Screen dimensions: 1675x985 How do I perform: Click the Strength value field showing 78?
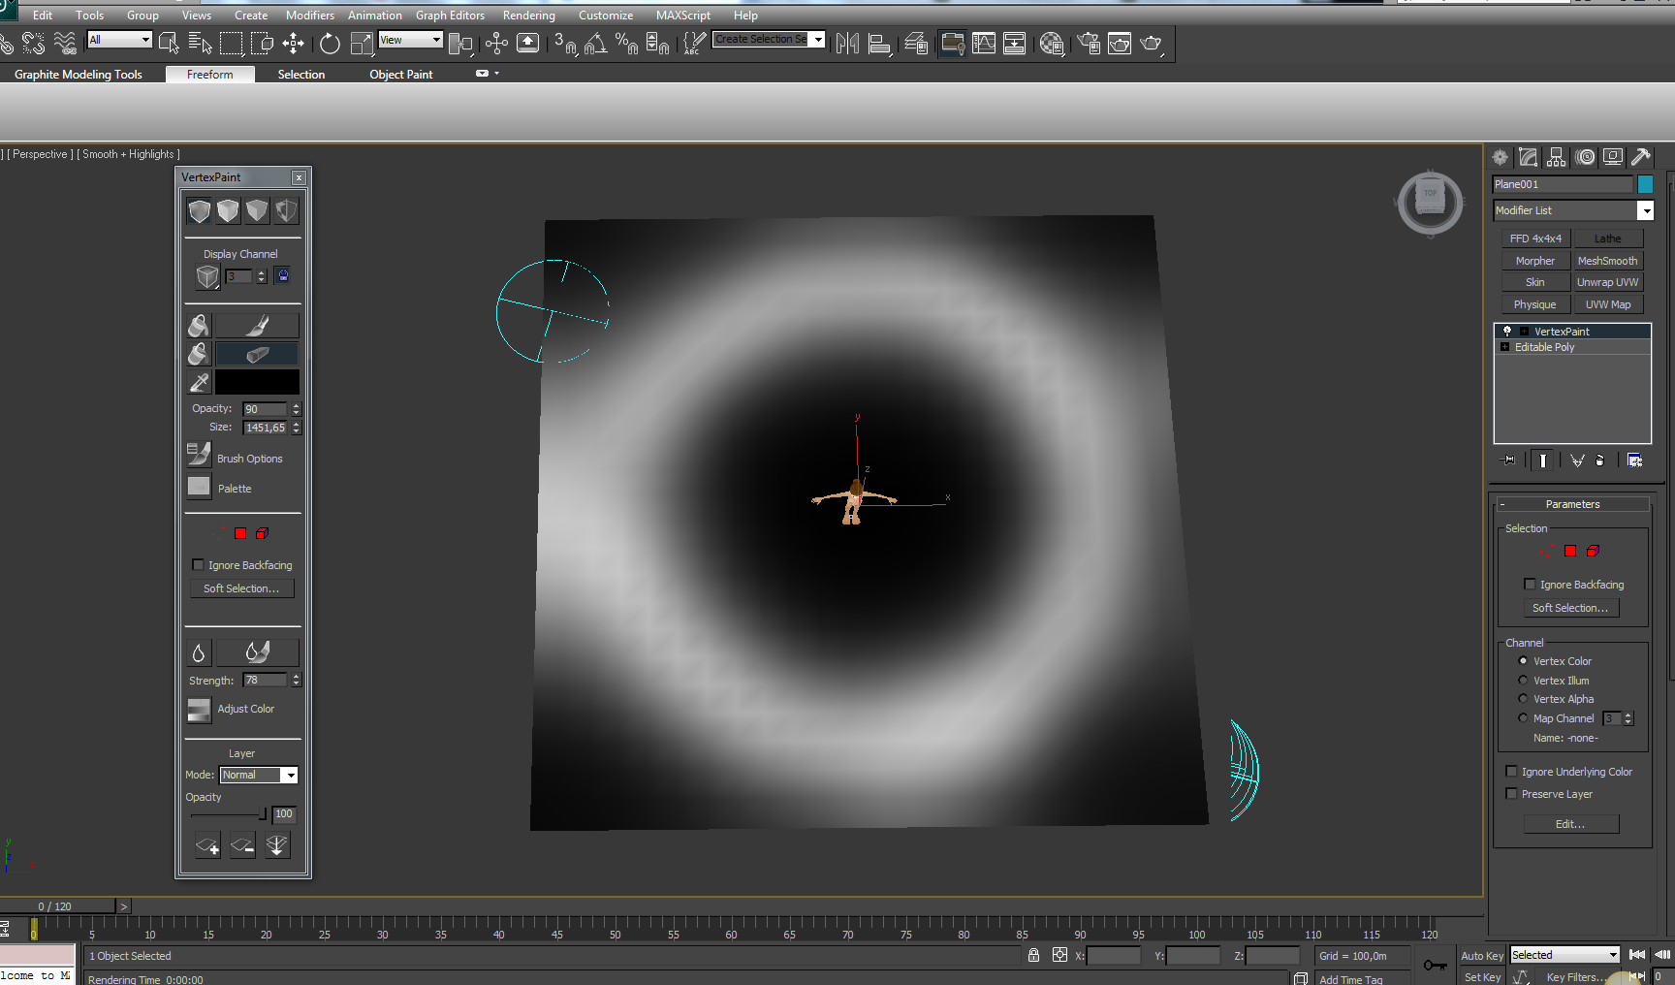point(265,681)
